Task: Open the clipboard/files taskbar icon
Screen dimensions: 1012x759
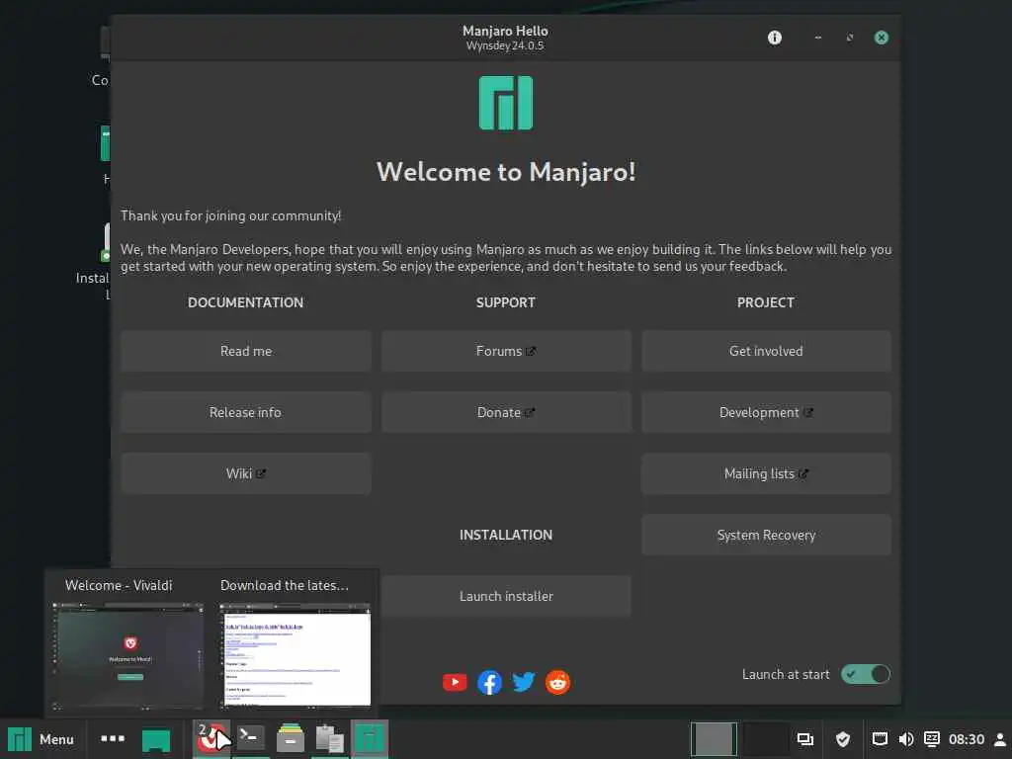Action: coord(329,739)
